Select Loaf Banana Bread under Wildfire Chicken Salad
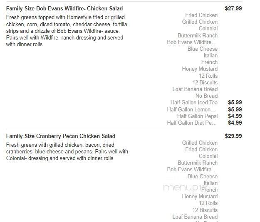This screenshot has height=222, width=260. pyautogui.click(x=195, y=89)
